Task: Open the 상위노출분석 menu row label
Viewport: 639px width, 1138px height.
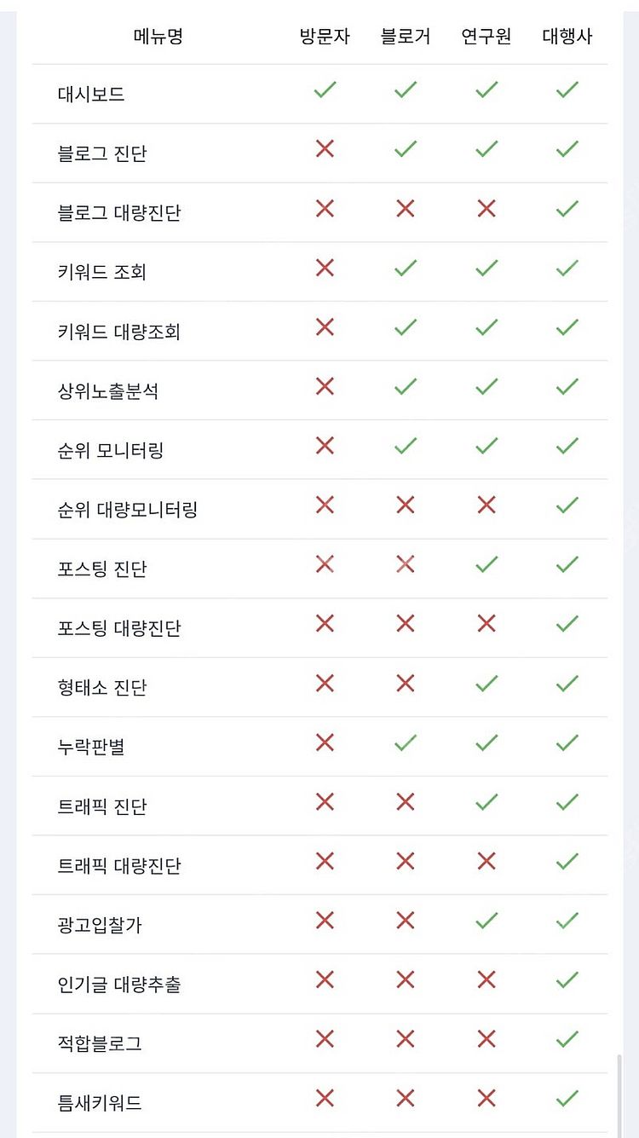Action: (x=108, y=391)
